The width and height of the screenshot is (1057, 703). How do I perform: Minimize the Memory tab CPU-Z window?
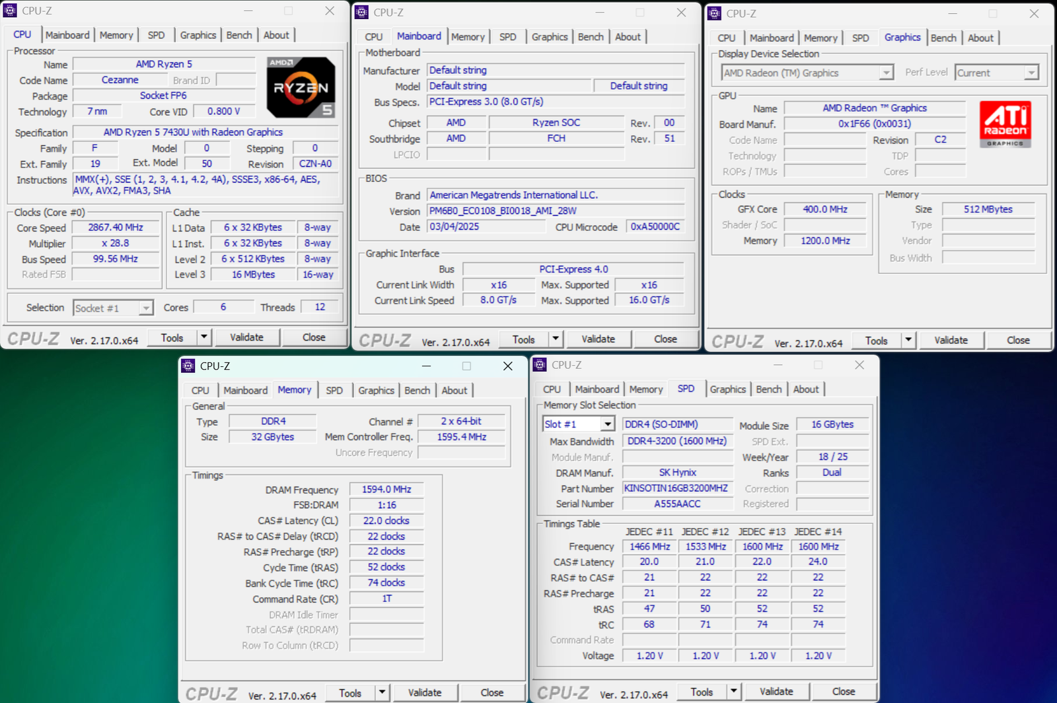[426, 366]
